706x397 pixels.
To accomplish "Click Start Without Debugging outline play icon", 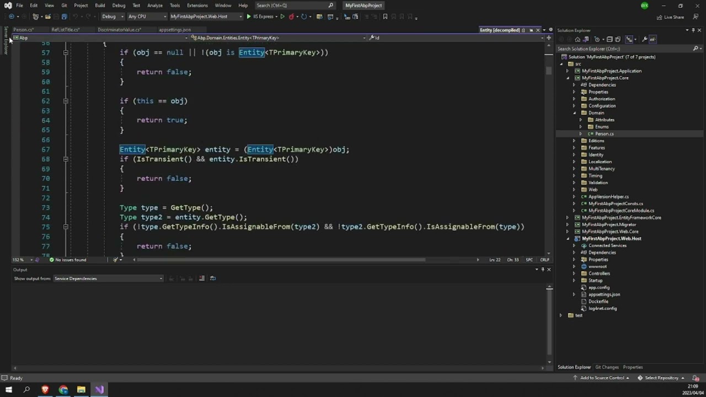I will pyautogui.click(x=282, y=17).
